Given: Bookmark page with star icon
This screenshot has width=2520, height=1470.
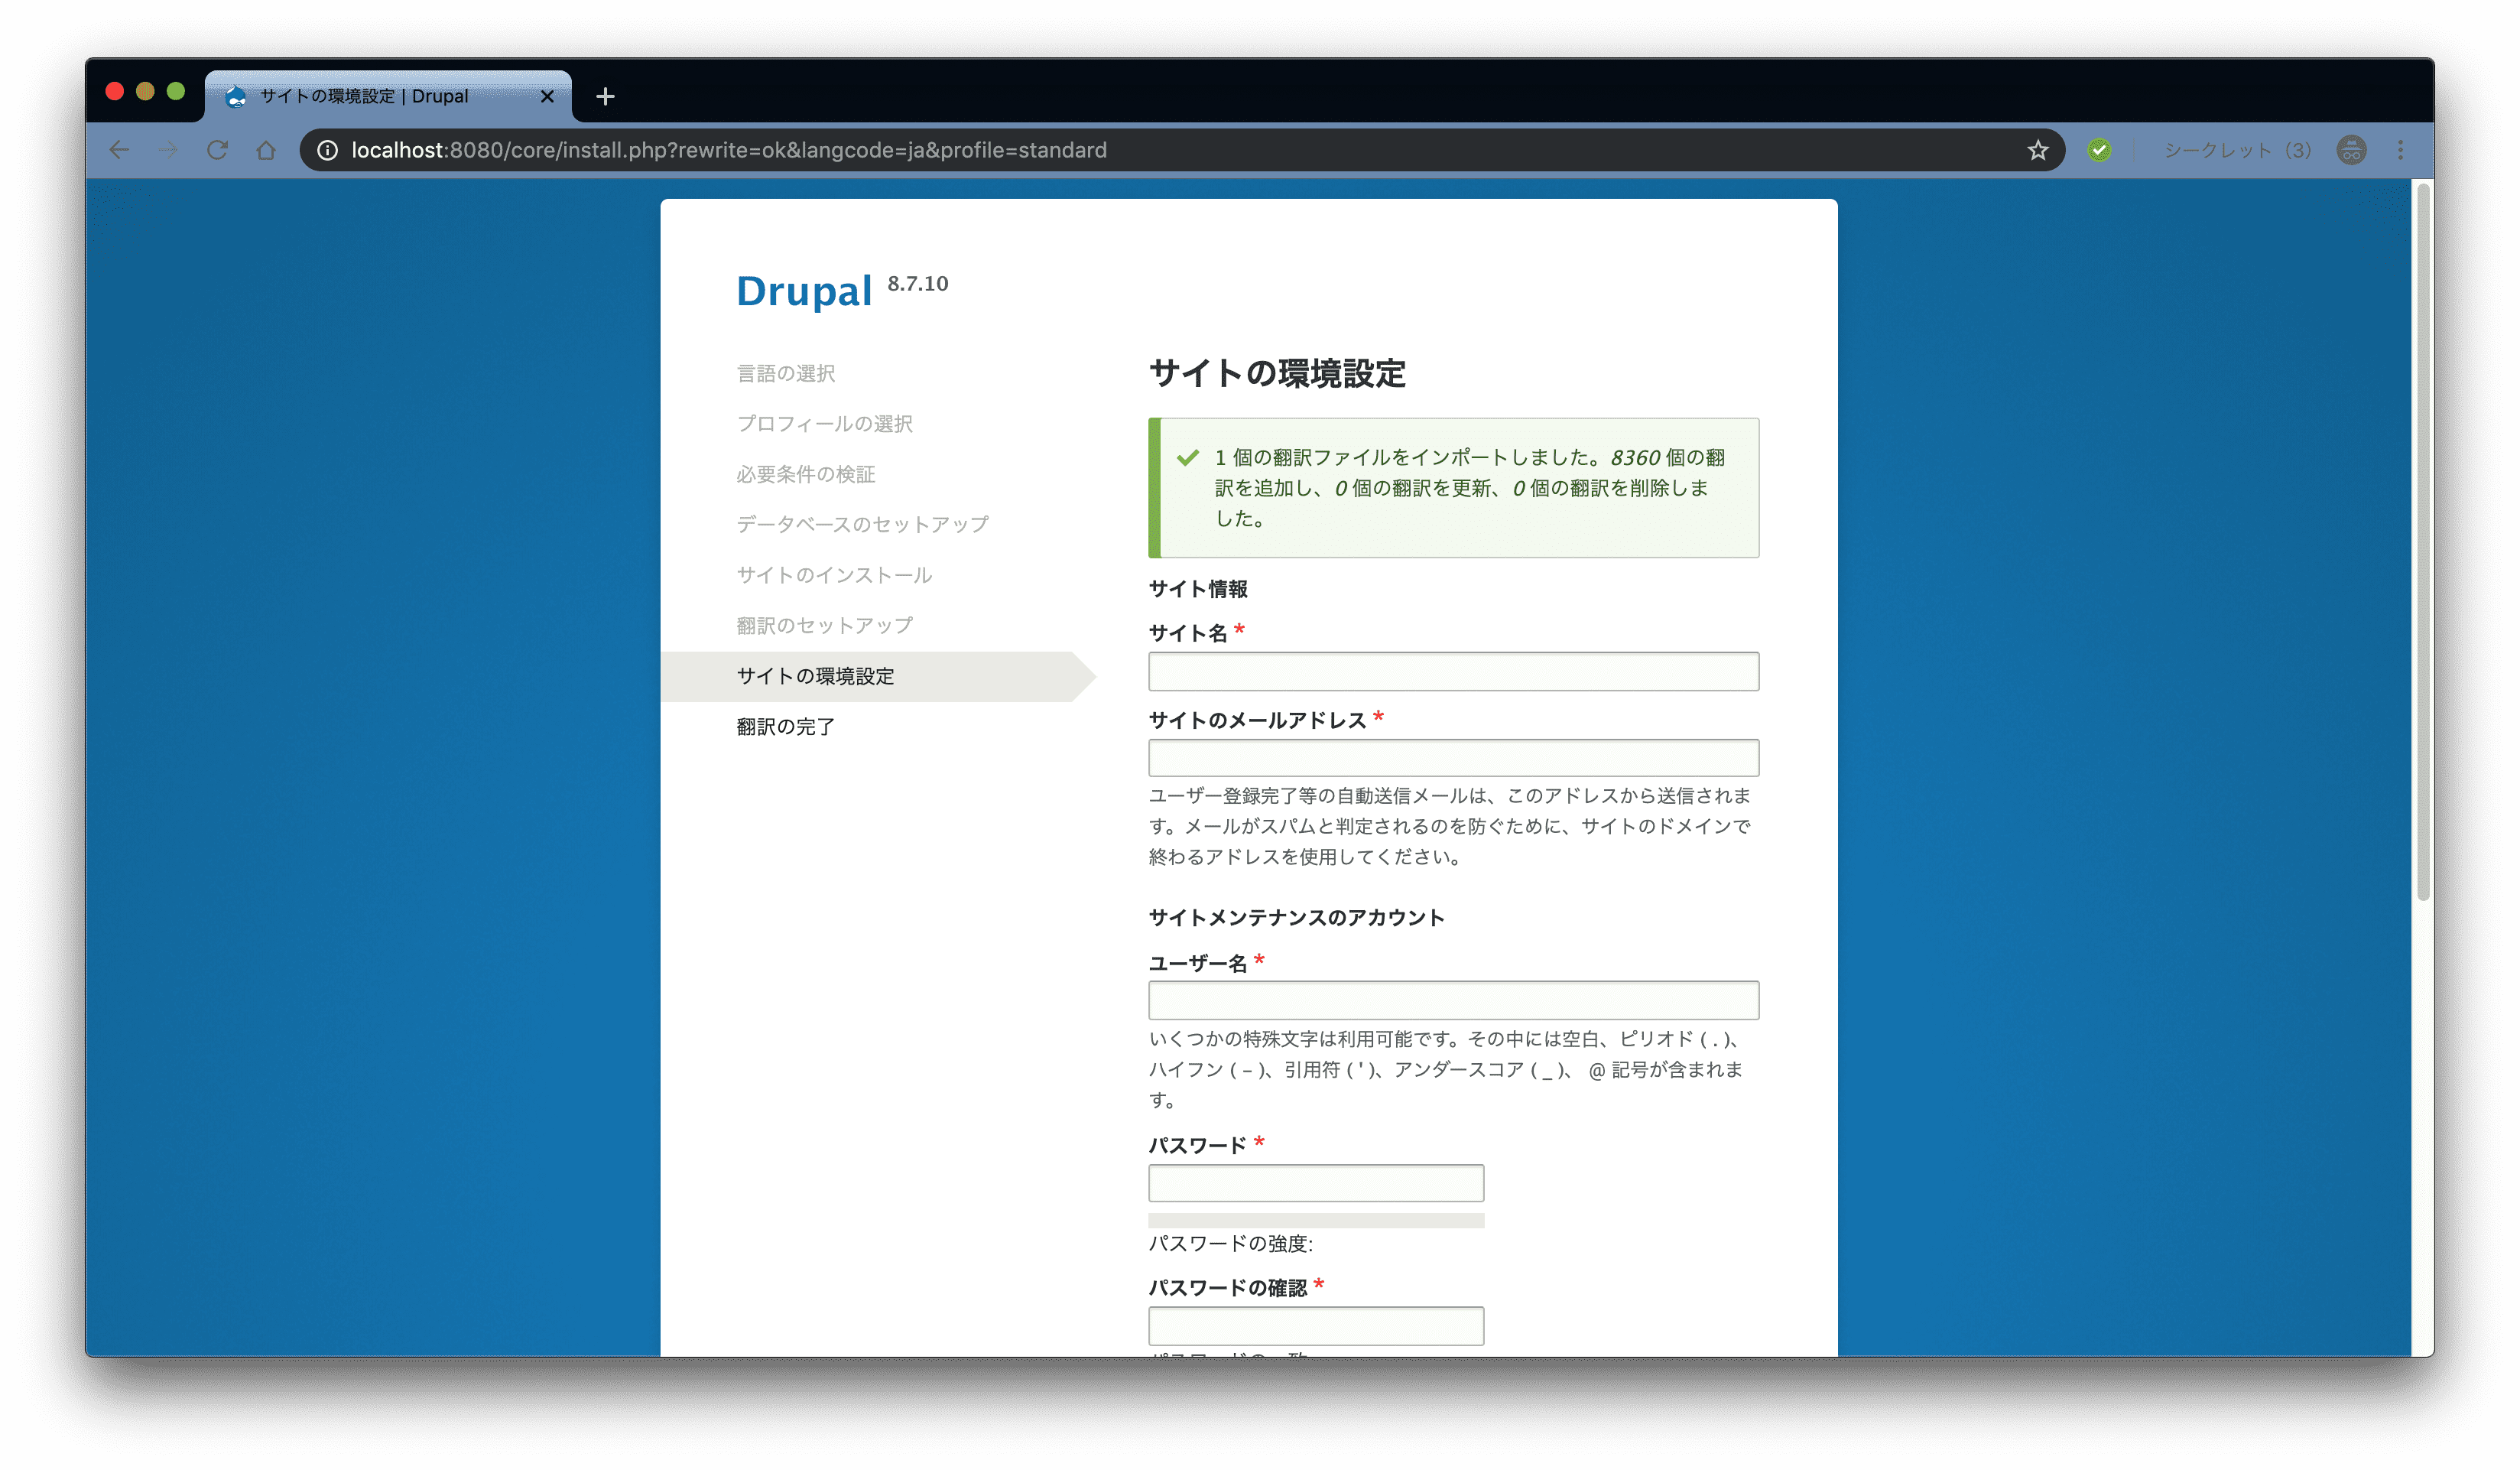Looking at the screenshot, I should 2037,150.
